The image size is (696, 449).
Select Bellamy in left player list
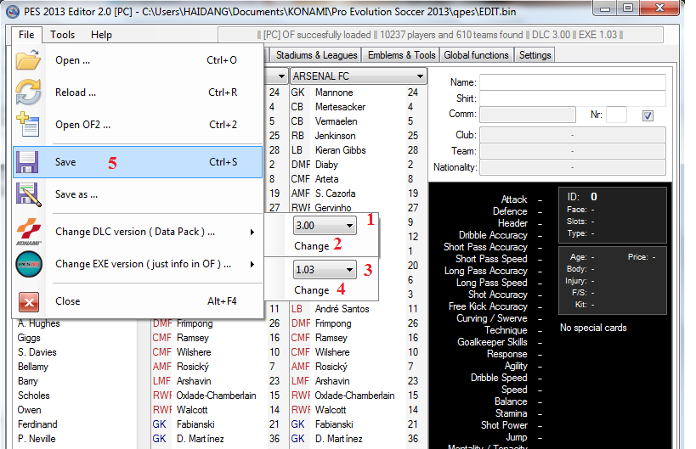[x=33, y=367]
